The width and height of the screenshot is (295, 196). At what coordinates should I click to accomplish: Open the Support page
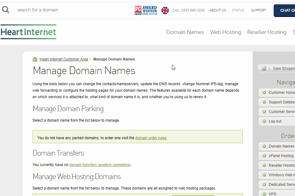[x=259, y=10]
